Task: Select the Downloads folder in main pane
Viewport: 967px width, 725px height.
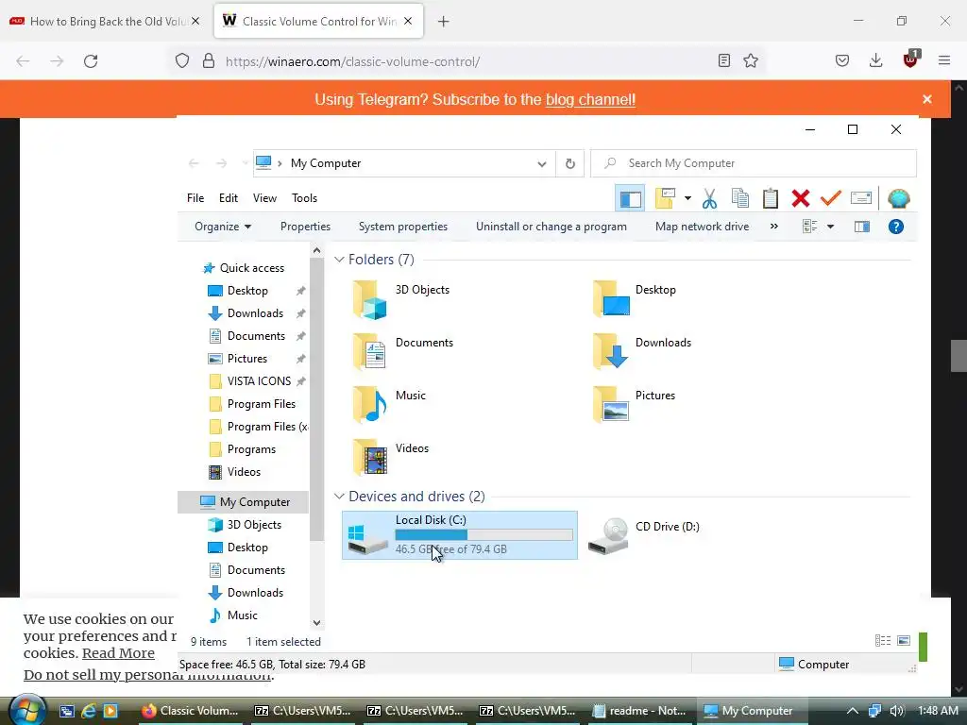Action: point(641,351)
